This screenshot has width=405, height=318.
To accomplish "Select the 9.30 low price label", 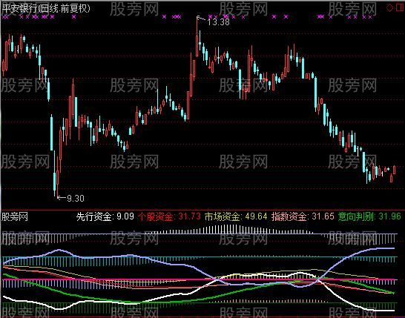I will click(76, 198).
